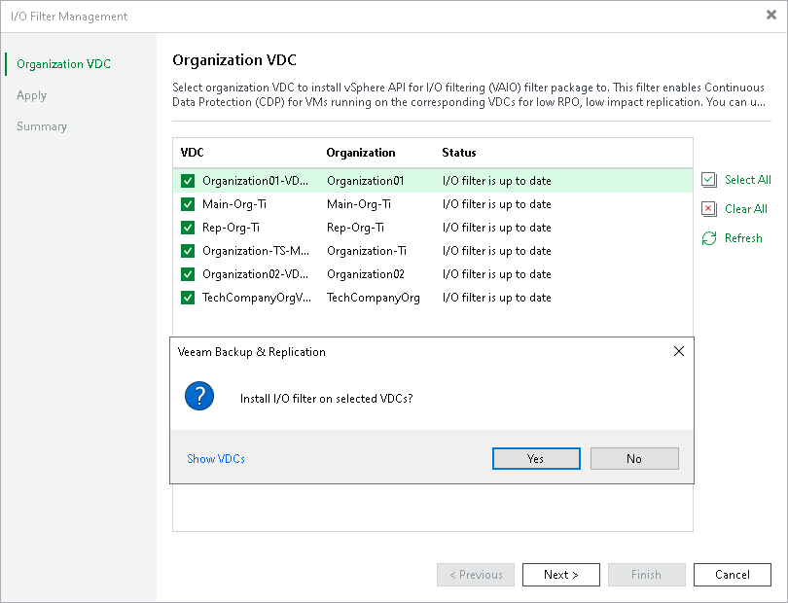Toggle the Rep-Org-Ti VDC checkbox

(188, 228)
